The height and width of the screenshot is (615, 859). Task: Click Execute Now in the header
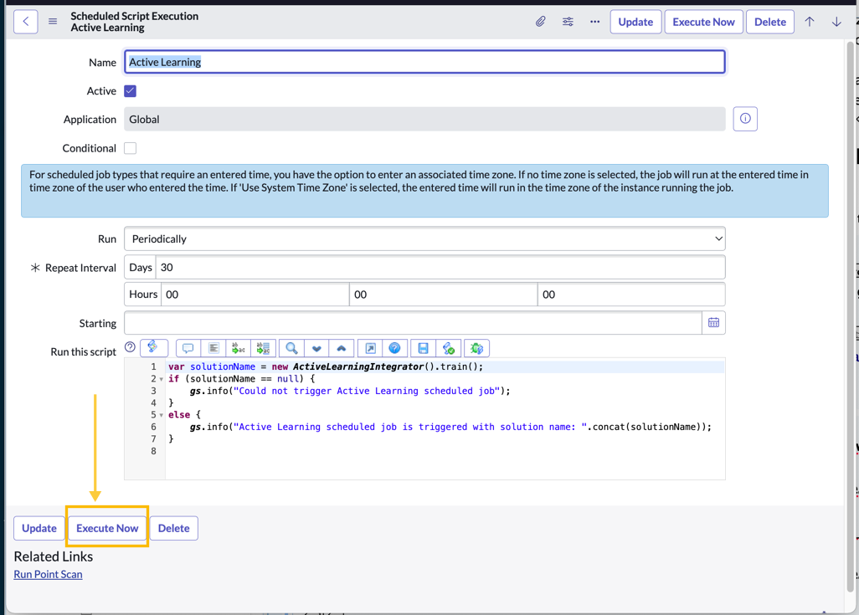click(x=703, y=22)
